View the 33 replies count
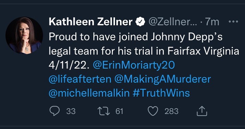The width and height of the screenshot is (245, 129). (71, 111)
